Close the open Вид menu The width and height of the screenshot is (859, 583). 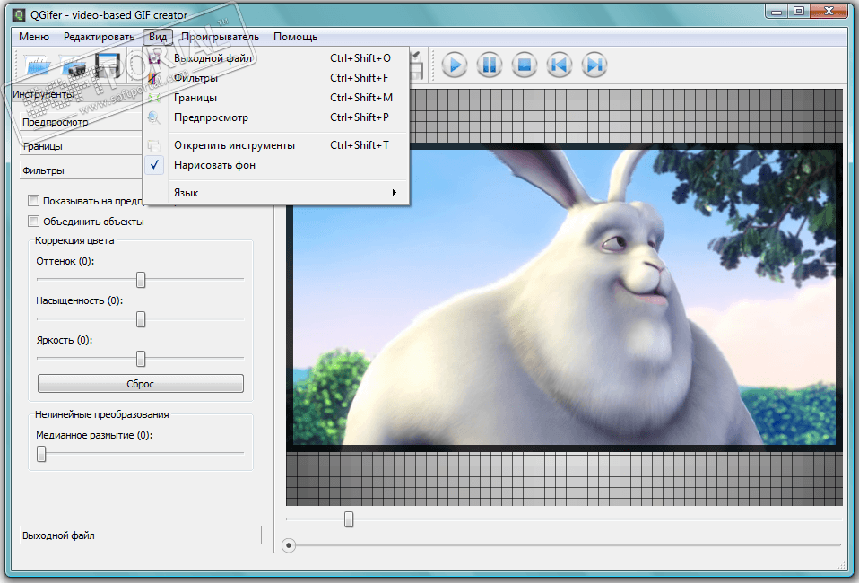158,37
